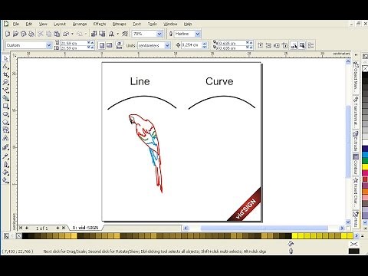Set page orientation to Landscape
368x276 pixels.
tap(110, 45)
